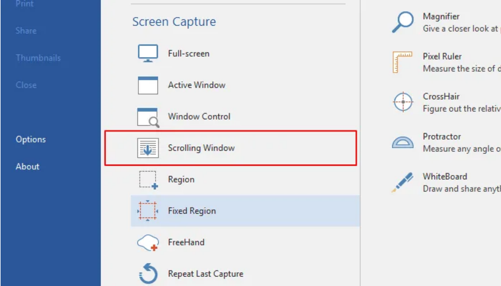Click the Close entry in sidebar
This screenshot has height=286, width=501.
click(26, 85)
